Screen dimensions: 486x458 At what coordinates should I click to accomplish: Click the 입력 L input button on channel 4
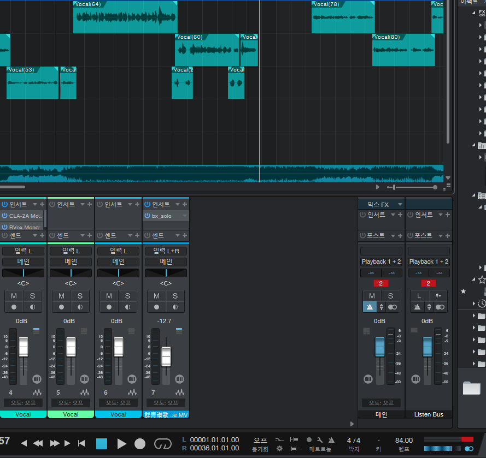tap(24, 251)
